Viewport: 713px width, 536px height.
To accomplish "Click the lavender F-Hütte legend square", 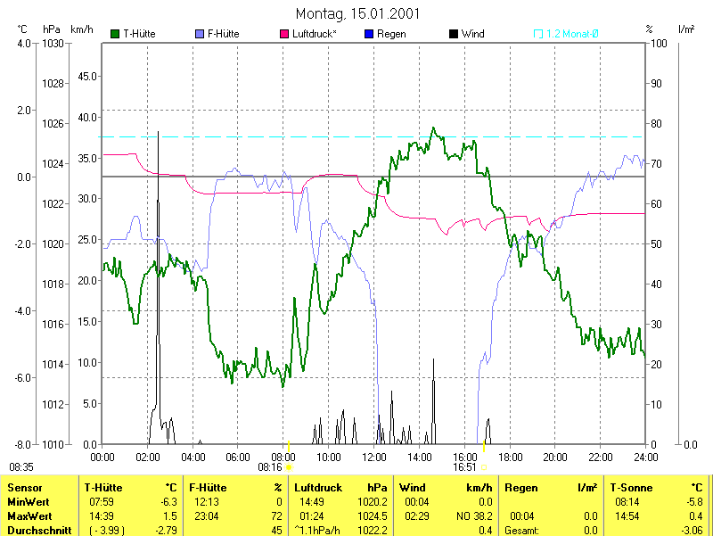I will [x=199, y=34].
